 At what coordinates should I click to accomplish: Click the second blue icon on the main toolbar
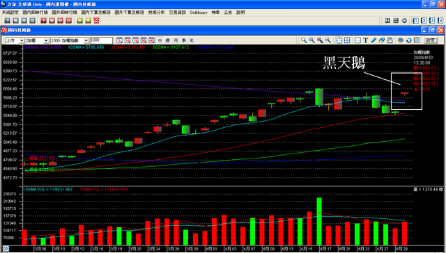tap(15, 20)
